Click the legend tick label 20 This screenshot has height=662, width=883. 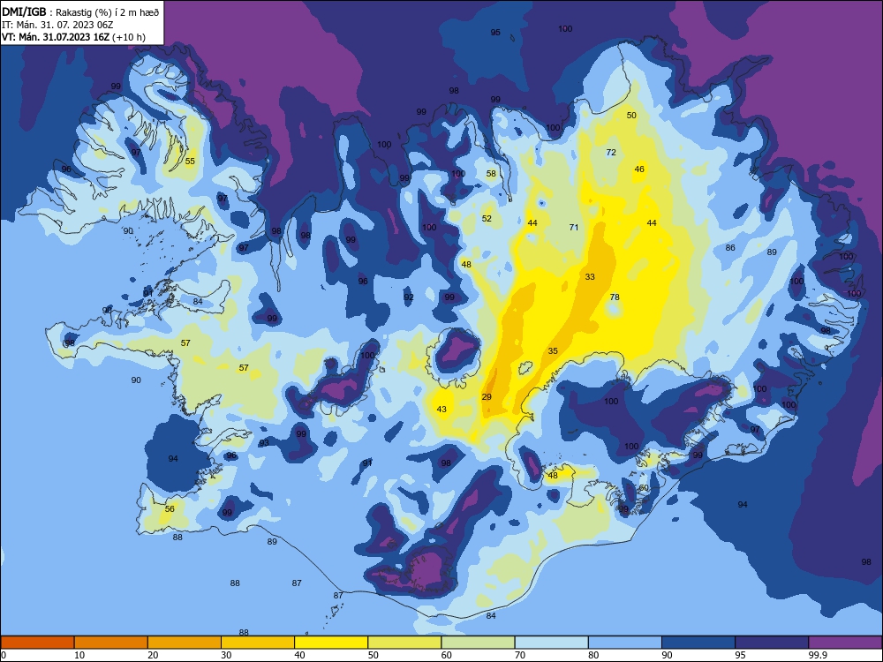(153, 655)
